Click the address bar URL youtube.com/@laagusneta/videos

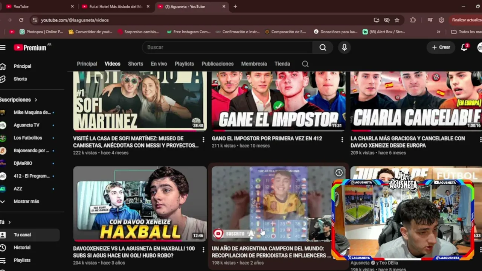75,20
